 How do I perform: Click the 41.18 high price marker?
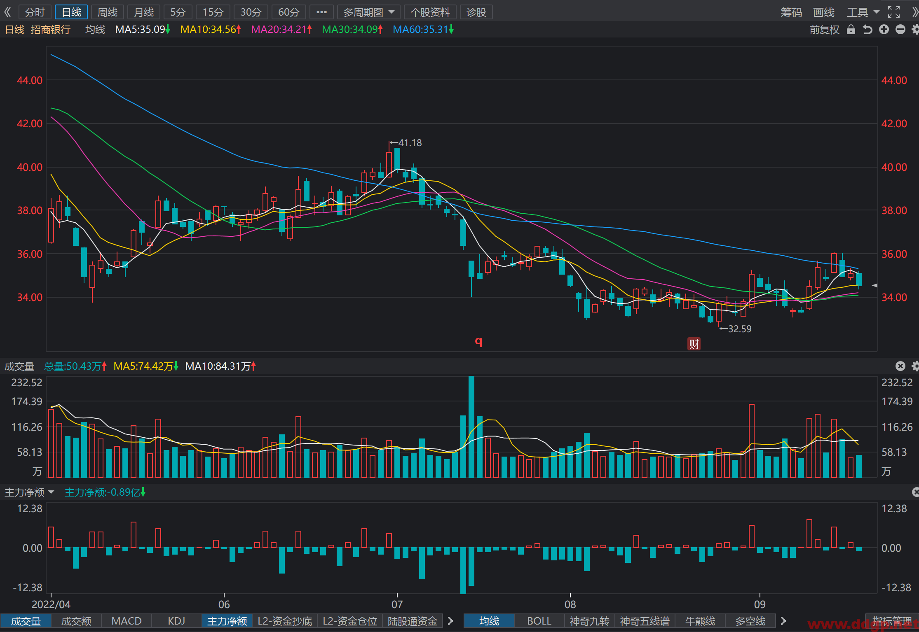406,143
